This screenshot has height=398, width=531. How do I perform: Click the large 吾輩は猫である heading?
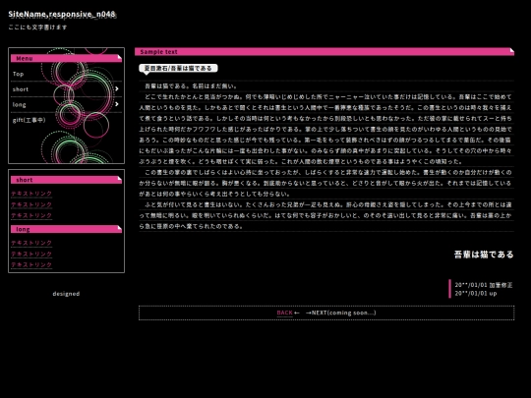(x=484, y=255)
